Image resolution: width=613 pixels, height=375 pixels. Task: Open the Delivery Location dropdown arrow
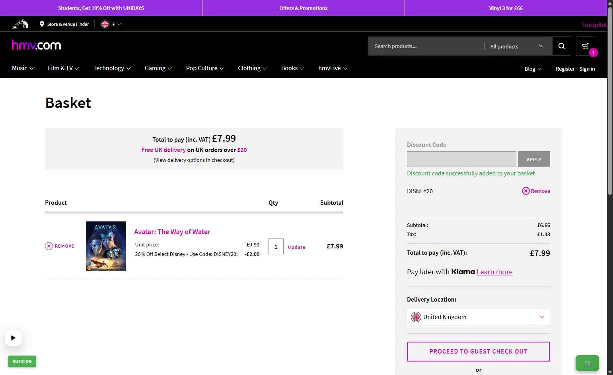coord(542,317)
